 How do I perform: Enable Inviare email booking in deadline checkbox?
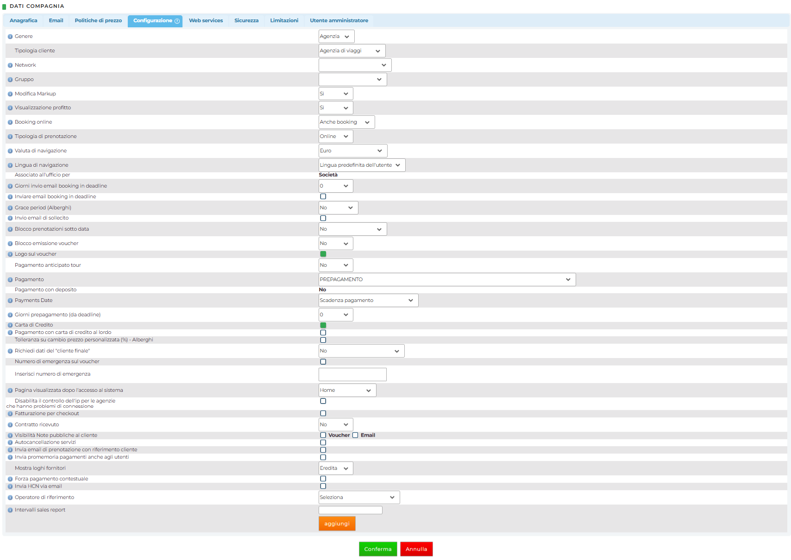pyautogui.click(x=323, y=196)
